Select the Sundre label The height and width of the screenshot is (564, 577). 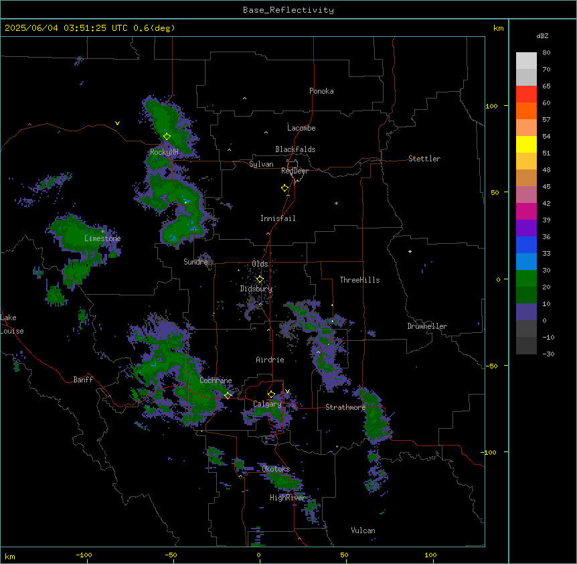pyautogui.click(x=195, y=262)
